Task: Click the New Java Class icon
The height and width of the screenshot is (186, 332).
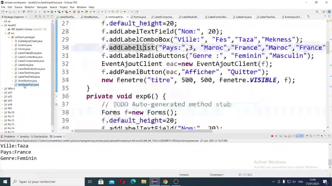Action: tap(79, 12)
